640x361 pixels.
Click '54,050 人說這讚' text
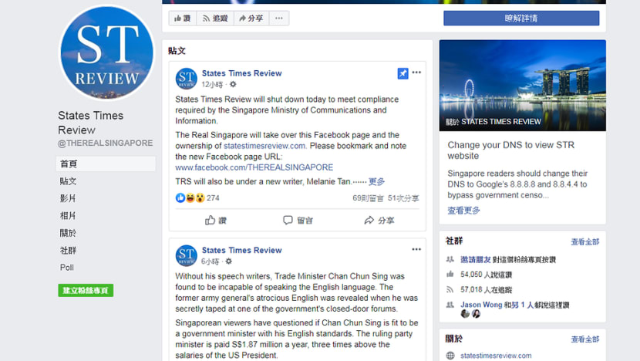pos(486,275)
